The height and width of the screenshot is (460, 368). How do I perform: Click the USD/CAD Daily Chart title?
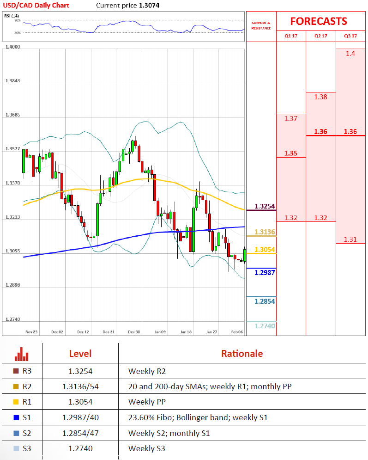pos(36,5)
